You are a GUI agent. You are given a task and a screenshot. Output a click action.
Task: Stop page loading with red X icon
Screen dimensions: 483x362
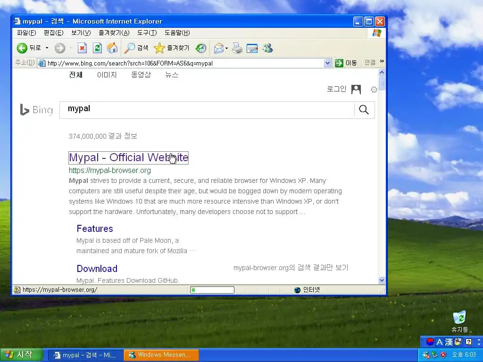82,48
